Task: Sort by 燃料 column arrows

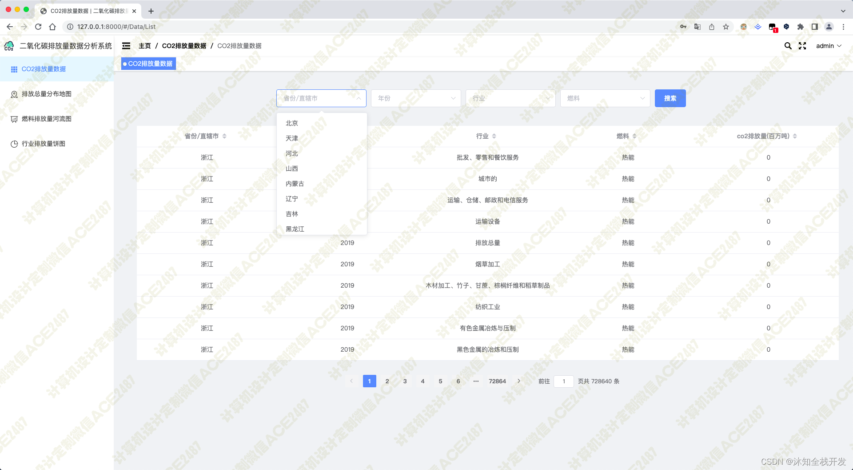Action: 634,136
